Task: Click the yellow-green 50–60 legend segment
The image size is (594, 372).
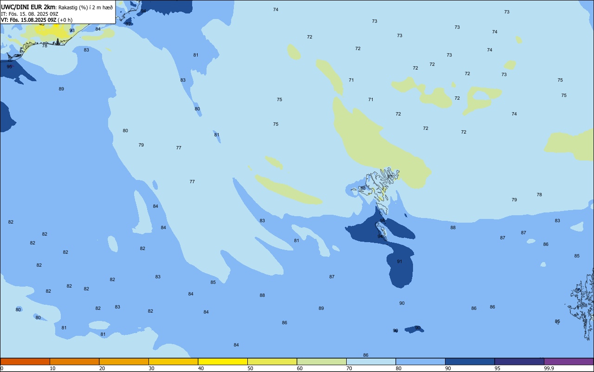Action: click(x=272, y=361)
